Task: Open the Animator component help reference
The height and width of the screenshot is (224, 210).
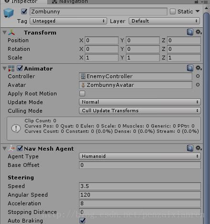Action: tap(190, 68)
